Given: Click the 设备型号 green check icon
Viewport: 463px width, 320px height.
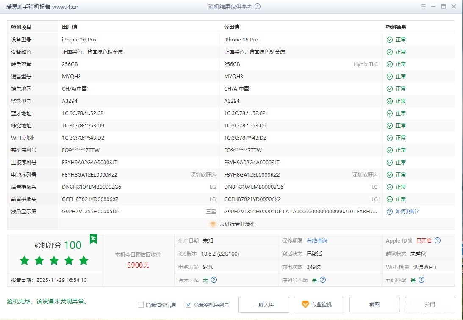Looking at the screenshot, I should click(x=389, y=40).
